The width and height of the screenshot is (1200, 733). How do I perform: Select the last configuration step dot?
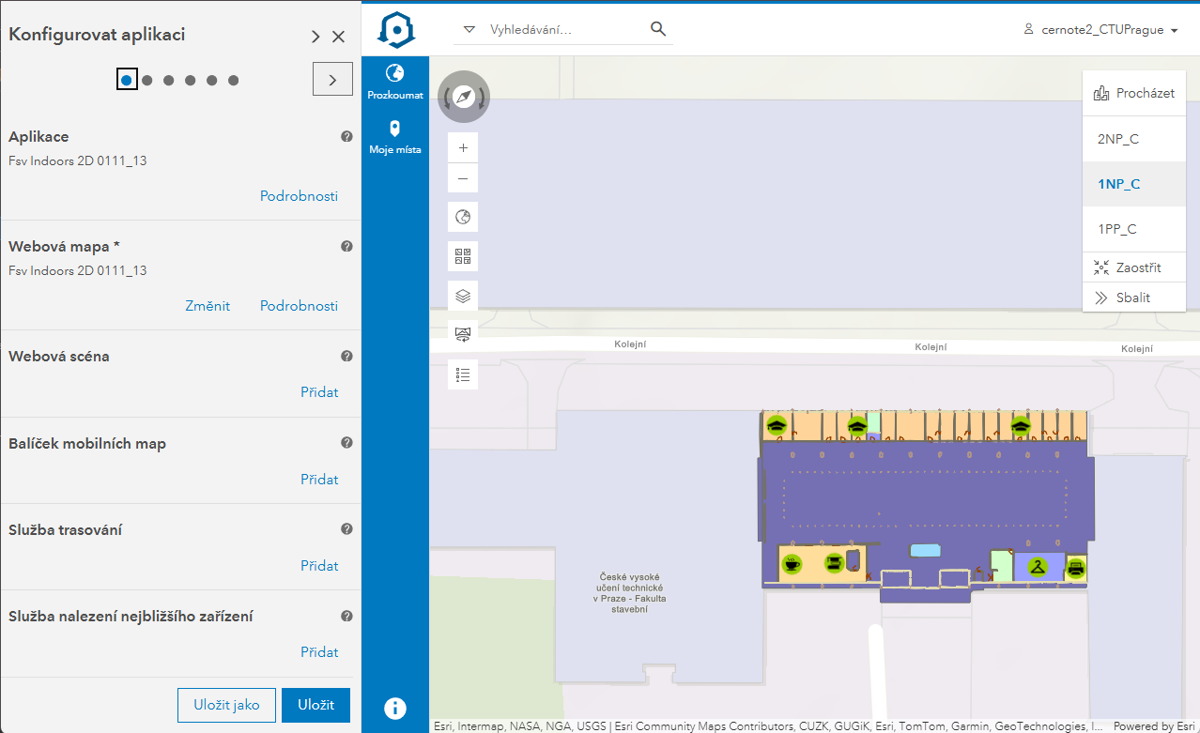coord(234,80)
